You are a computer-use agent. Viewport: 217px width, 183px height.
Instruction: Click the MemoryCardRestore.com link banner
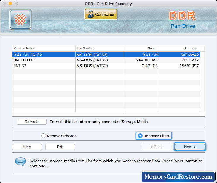coord(178,177)
